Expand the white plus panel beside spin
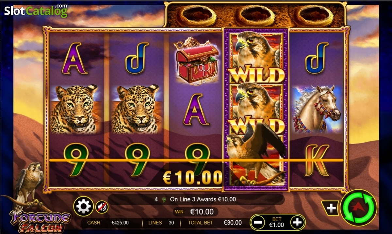 (x=331, y=208)
